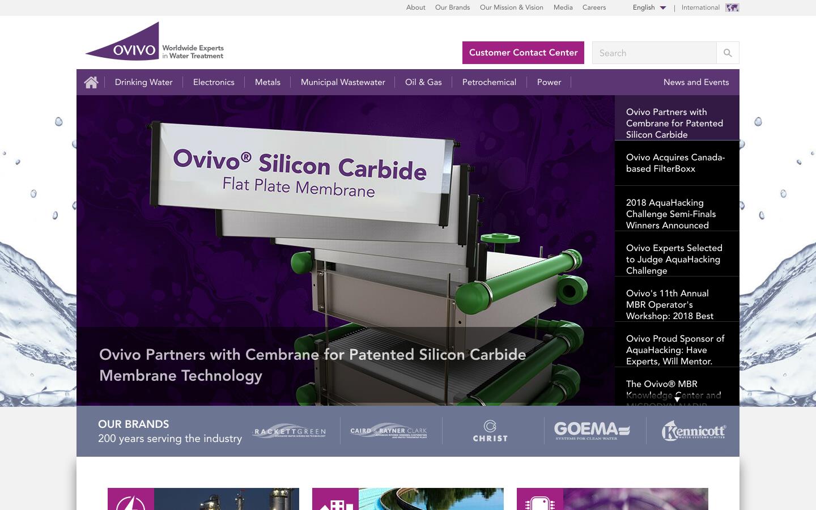Open the Petrochemical section
Viewport: 816px width, 510px height.
click(488, 82)
